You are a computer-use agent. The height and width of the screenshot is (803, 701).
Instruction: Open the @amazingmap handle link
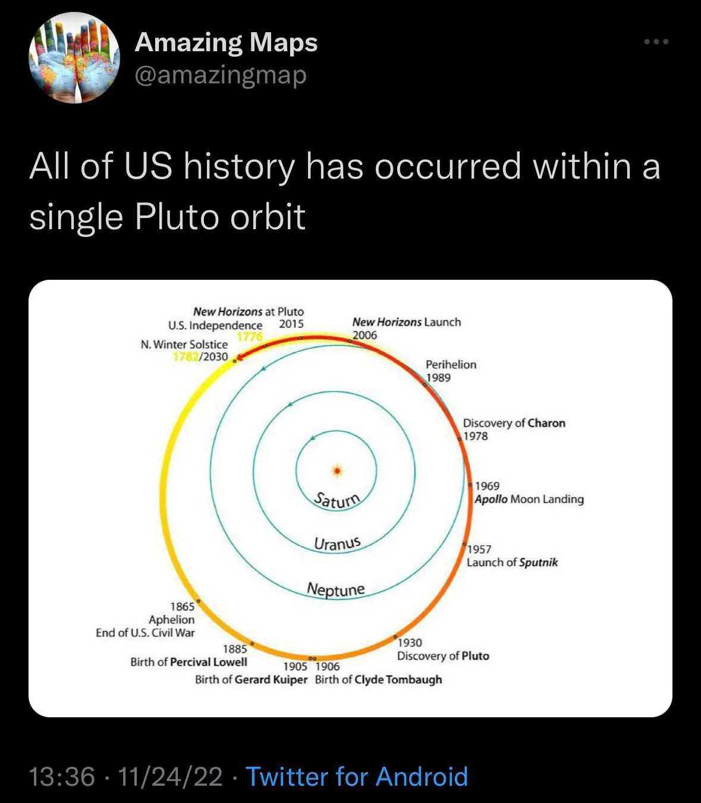coord(221,76)
